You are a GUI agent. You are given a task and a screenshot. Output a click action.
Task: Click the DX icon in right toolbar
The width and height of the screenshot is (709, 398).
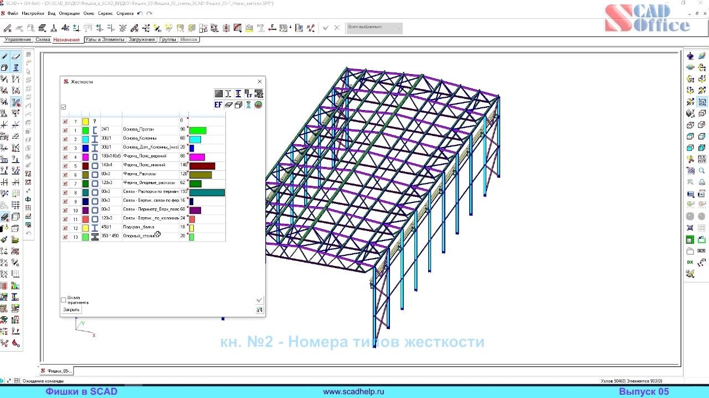(x=690, y=262)
